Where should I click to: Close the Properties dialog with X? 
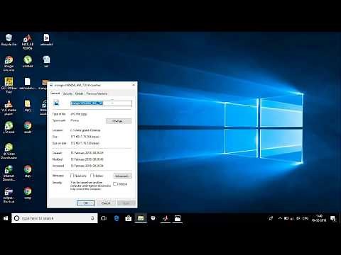(134, 85)
